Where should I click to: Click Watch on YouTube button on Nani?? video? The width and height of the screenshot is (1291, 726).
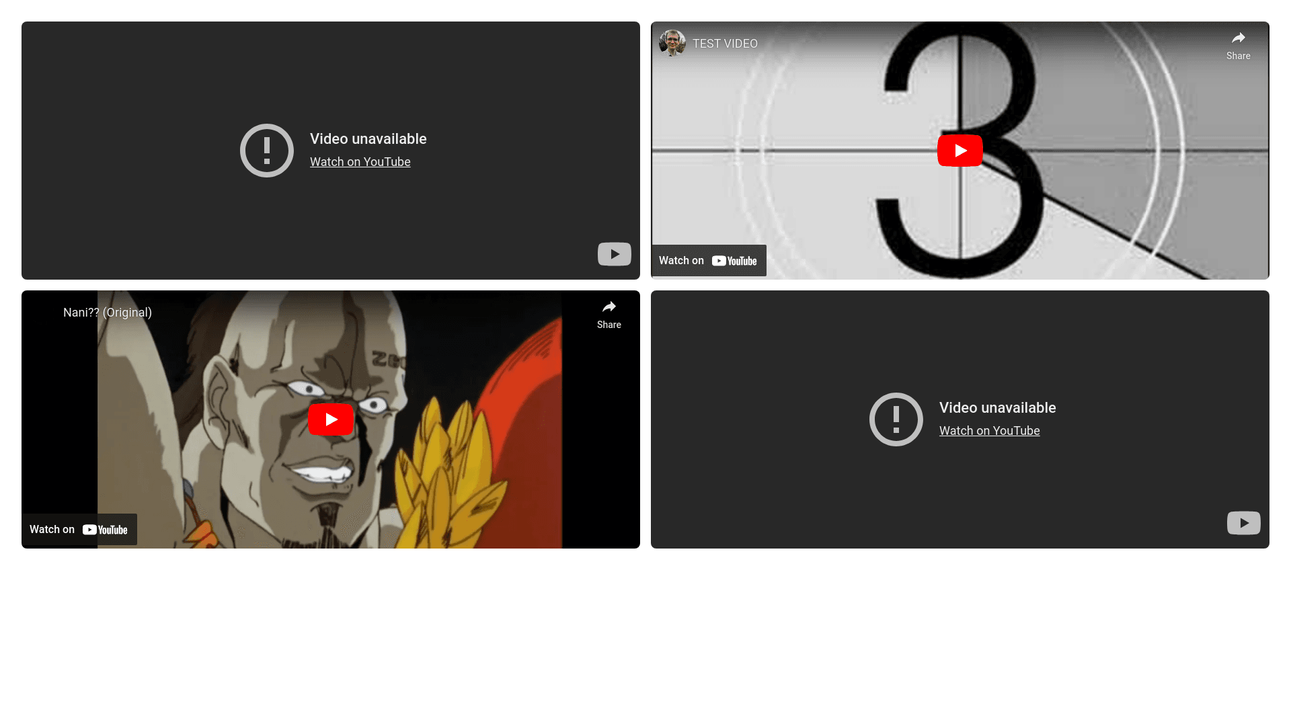tap(79, 530)
